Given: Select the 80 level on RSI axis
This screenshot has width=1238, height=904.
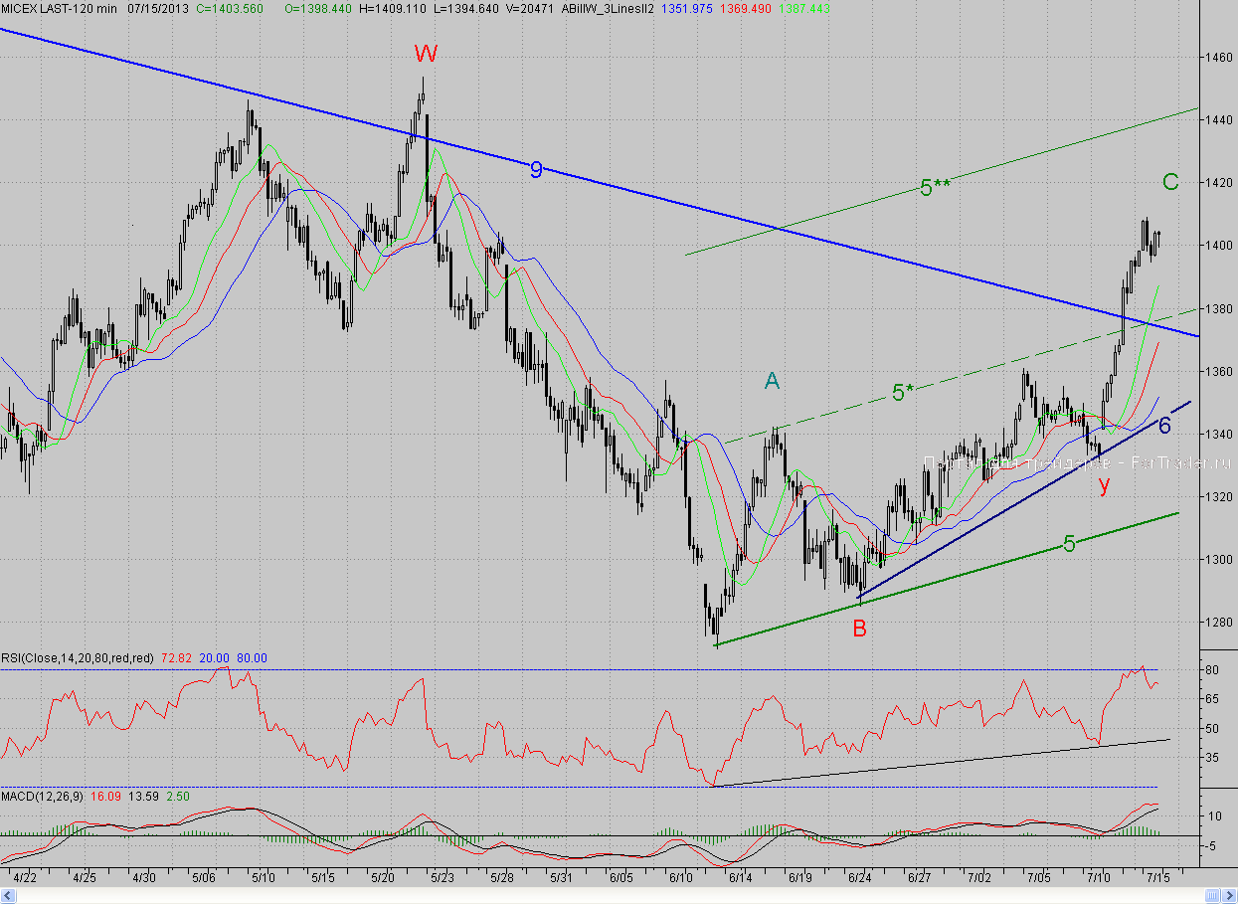Looking at the screenshot, I should 1213,671.
